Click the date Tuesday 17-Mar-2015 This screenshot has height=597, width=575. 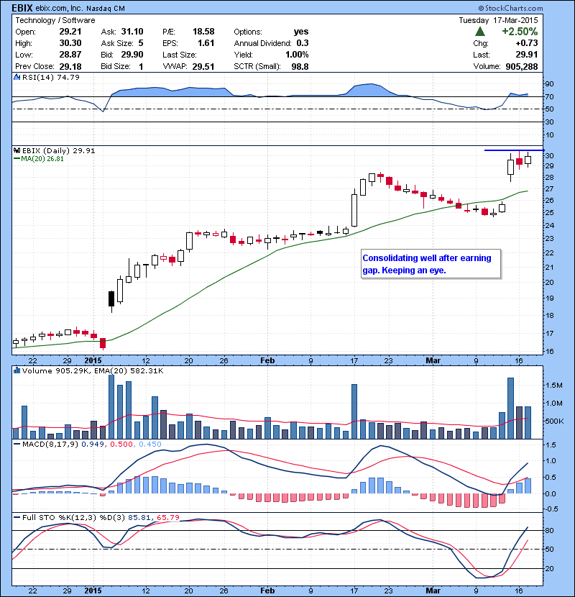tap(499, 20)
